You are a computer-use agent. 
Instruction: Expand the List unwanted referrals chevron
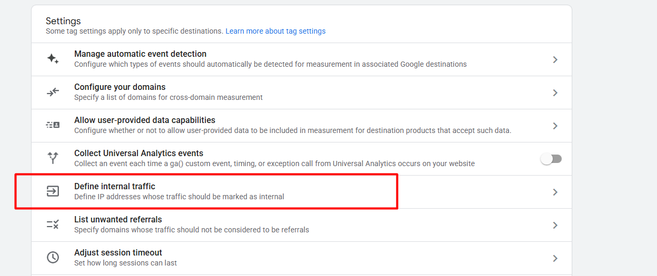[x=555, y=225]
